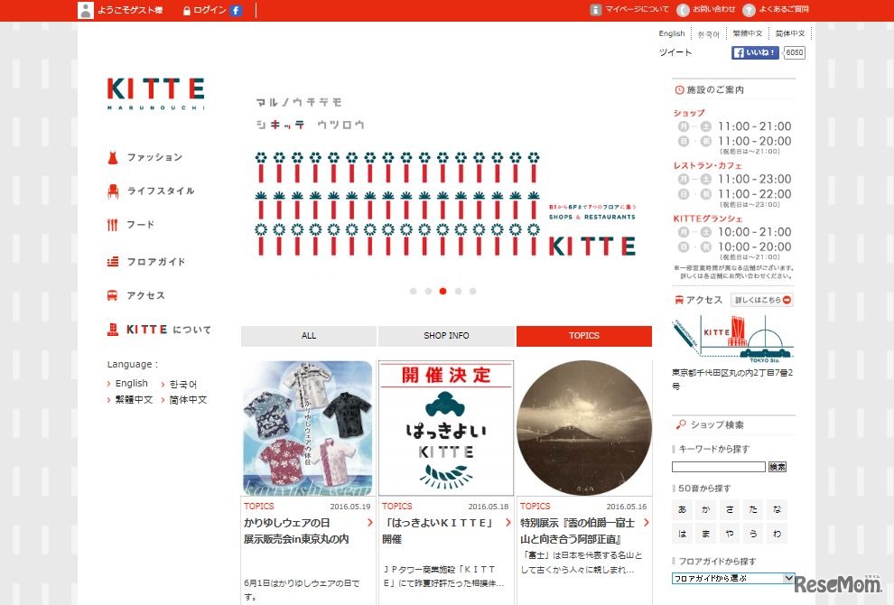Image resolution: width=894 pixels, height=605 pixels.
Task: Click the fork and knife food icon
Action: (x=112, y=225)
